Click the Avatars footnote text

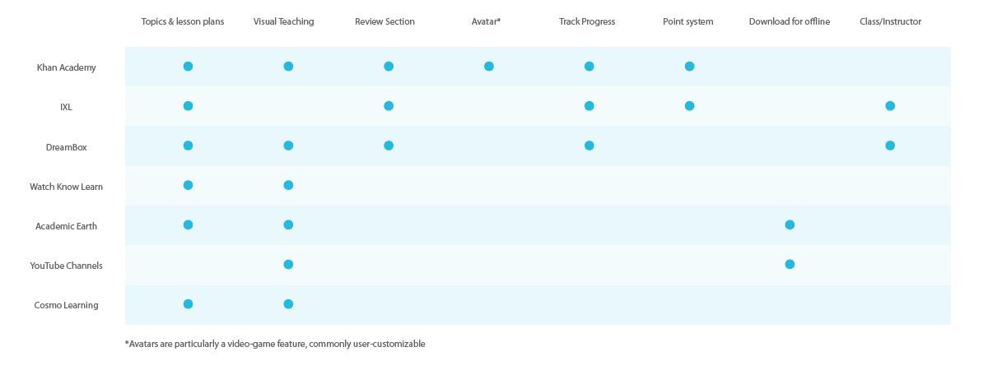275,344
